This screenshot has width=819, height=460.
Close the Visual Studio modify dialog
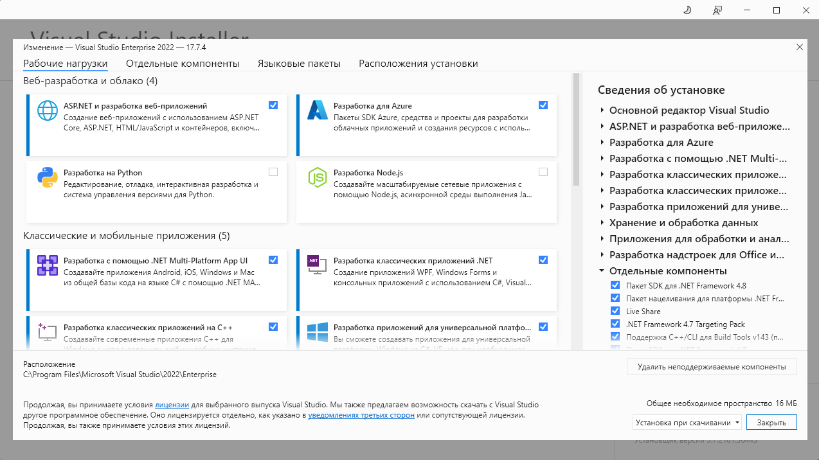(800, 47)
